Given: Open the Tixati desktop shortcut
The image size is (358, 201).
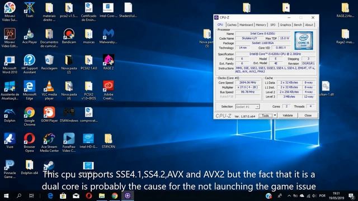Looking at the screenshot, I should tap(30, 9).
